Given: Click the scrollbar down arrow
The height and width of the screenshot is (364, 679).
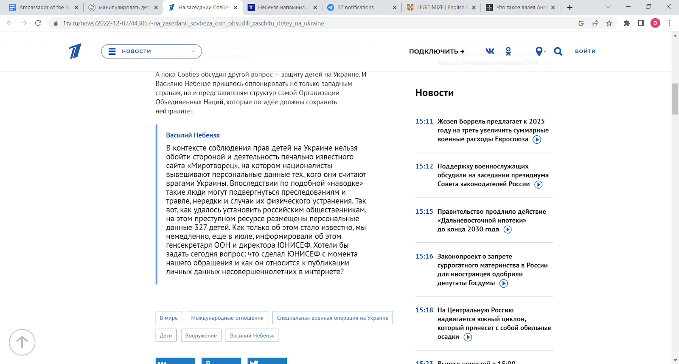Looking at the screenshot, I should [x=675, y=360].
